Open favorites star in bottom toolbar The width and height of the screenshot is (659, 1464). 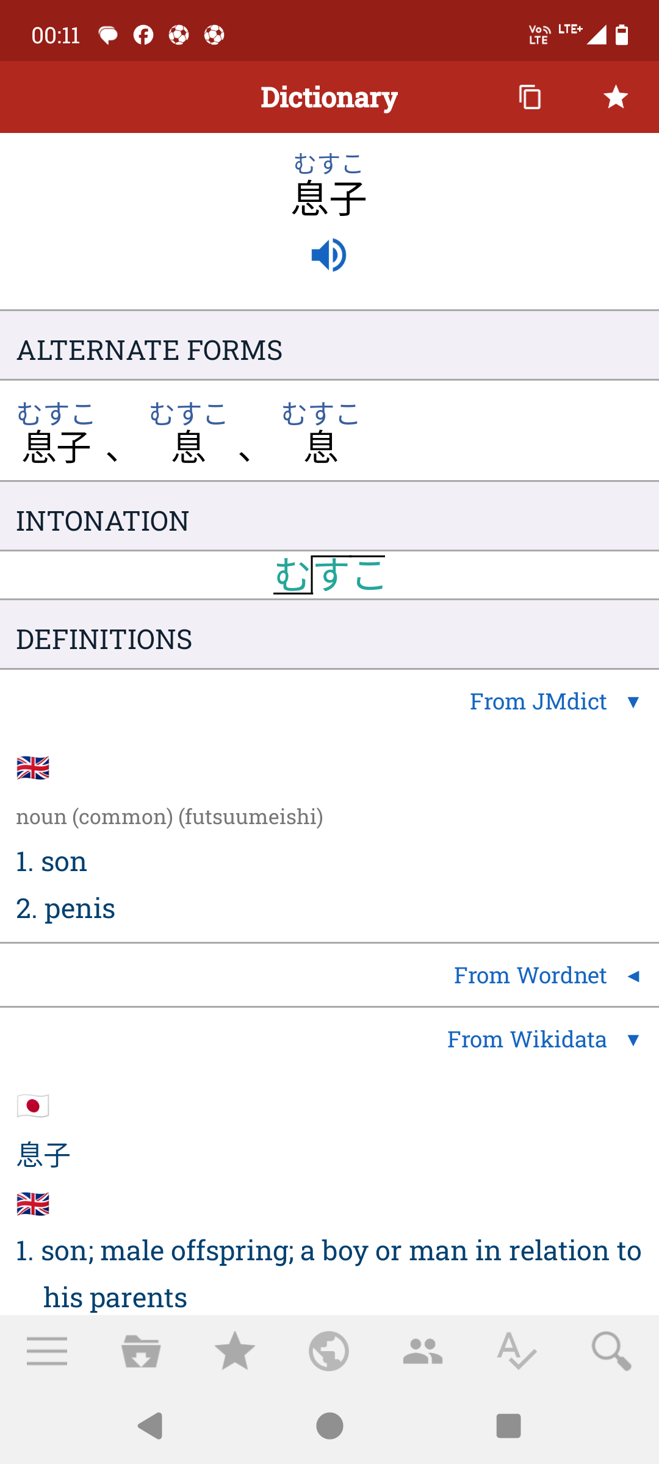pos(235,1351)
